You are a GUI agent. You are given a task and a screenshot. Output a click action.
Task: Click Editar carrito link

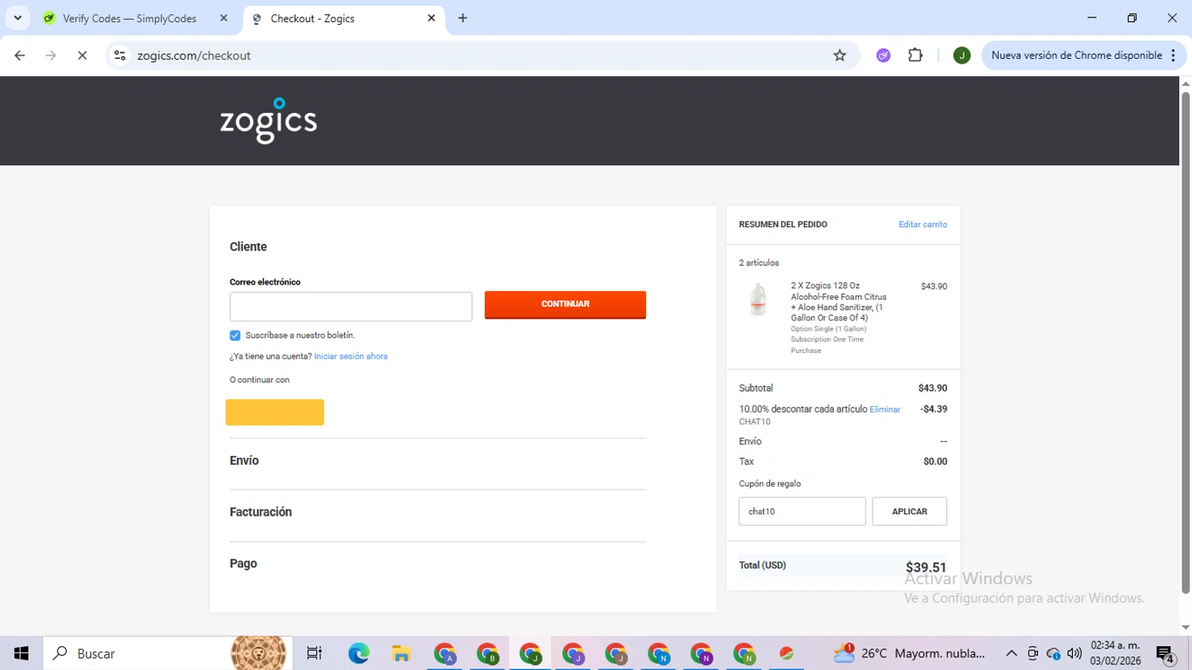(x=923, y=225)
